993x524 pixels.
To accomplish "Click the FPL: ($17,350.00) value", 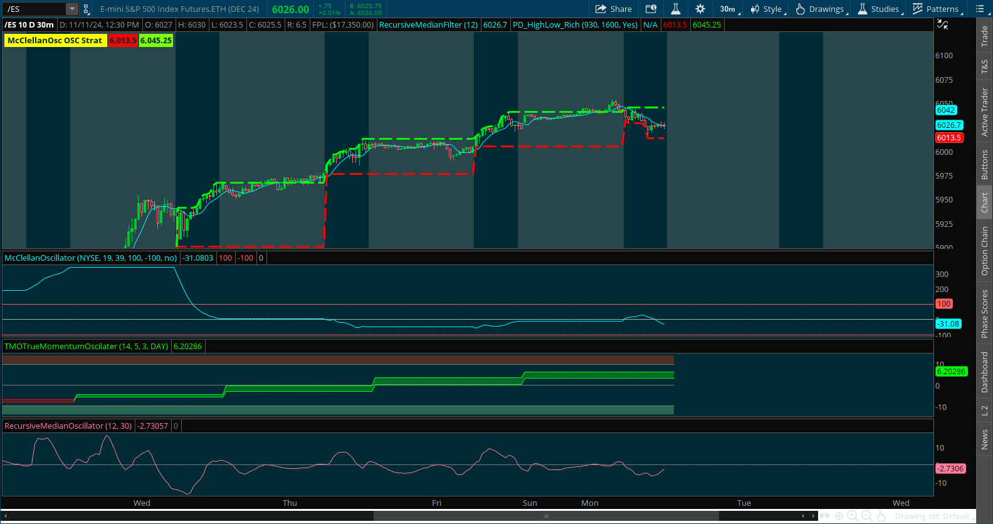I will pyautogui.click(x=343, y=24).
